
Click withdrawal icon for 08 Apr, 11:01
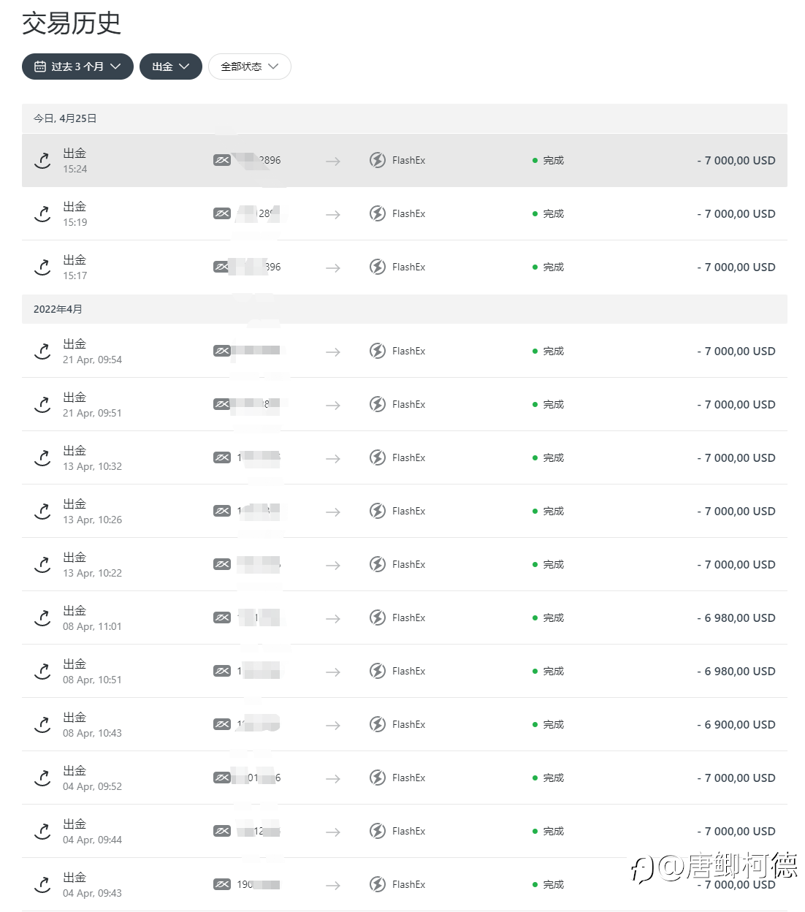point(42,617)
